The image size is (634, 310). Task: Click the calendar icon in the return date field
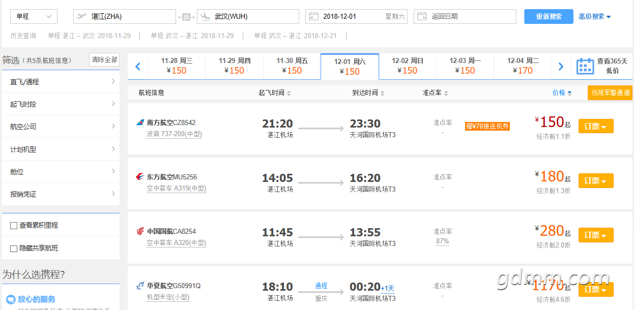click(422, 16)
